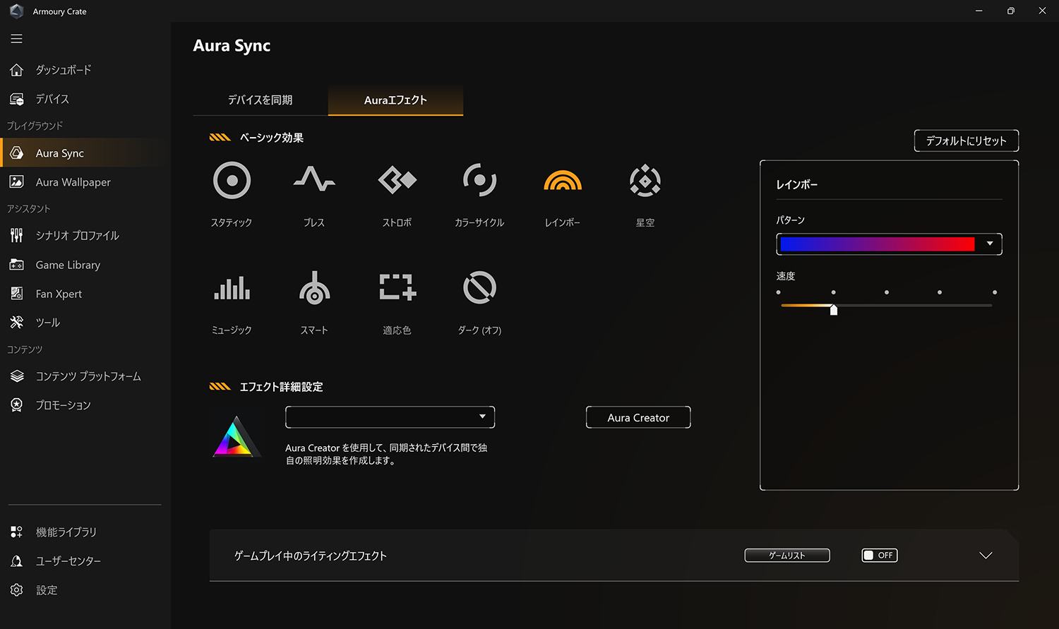The height and width of the screenshot is (629, 1059).
Task: Choose the ブレス (Breathing) effect icon
Action: pyautogui.click(x=314, y=181)
